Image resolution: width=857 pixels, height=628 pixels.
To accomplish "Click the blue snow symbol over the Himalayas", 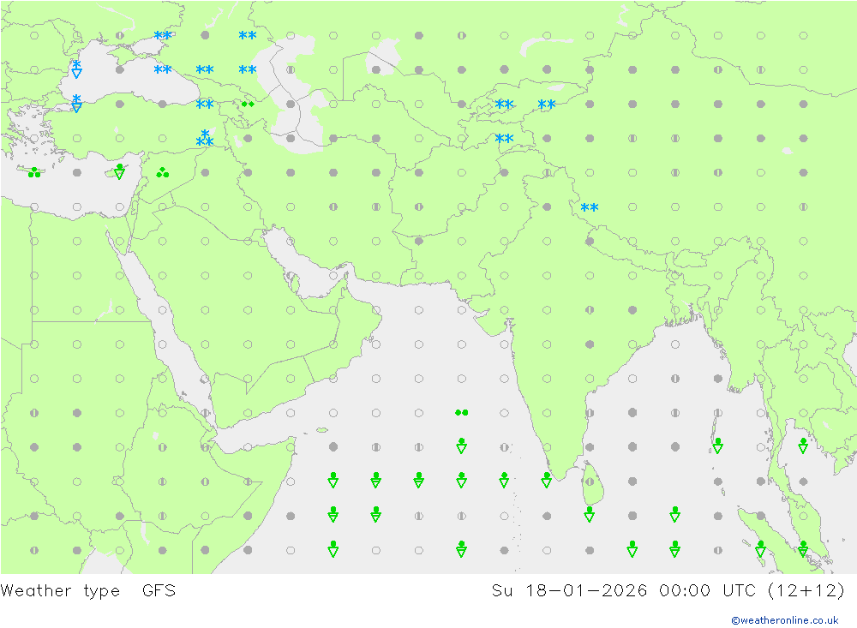I will coord(590,207).
